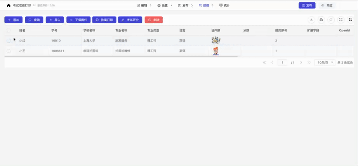The width and height of the screenshot is (358, 166).
Task: Click the school cell 南翔挖掘机
Action: [91, 51]
